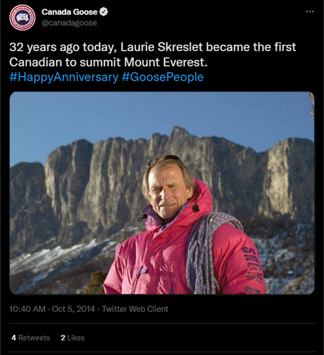Image resolution: width=324 pixels, height=355 pixels.
Task: View the Retweets list
Action: tap(31, 338)
